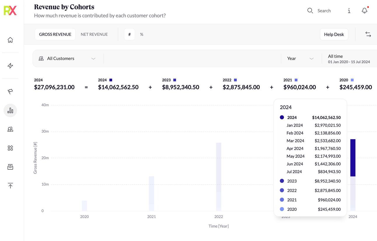Switch to Net Revenue view
Screen dimensions: 377x241
94,34
